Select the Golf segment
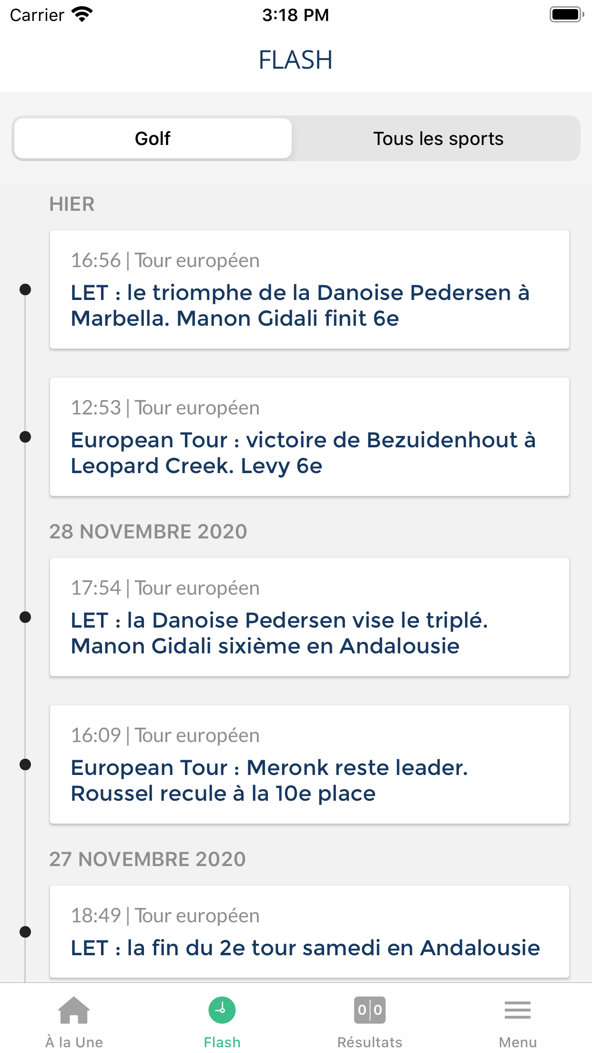Screen dimensions: 592x1053 (153, 139)
